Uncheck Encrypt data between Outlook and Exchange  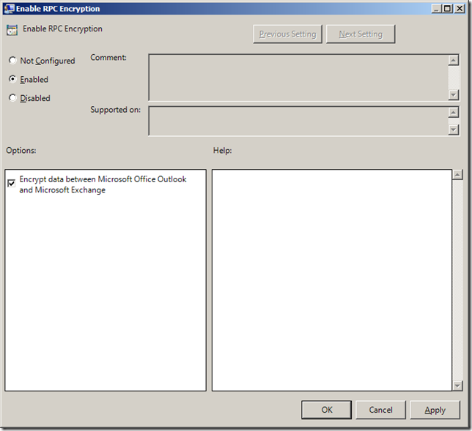(12, 183)
